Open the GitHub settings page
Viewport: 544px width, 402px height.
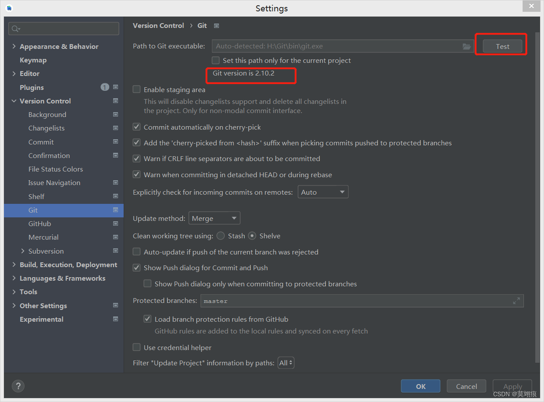40,223
